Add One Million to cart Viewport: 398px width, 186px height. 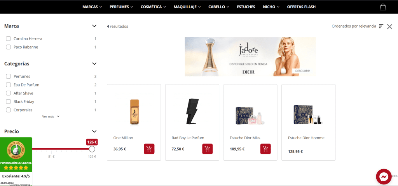[x=149, y=149]
